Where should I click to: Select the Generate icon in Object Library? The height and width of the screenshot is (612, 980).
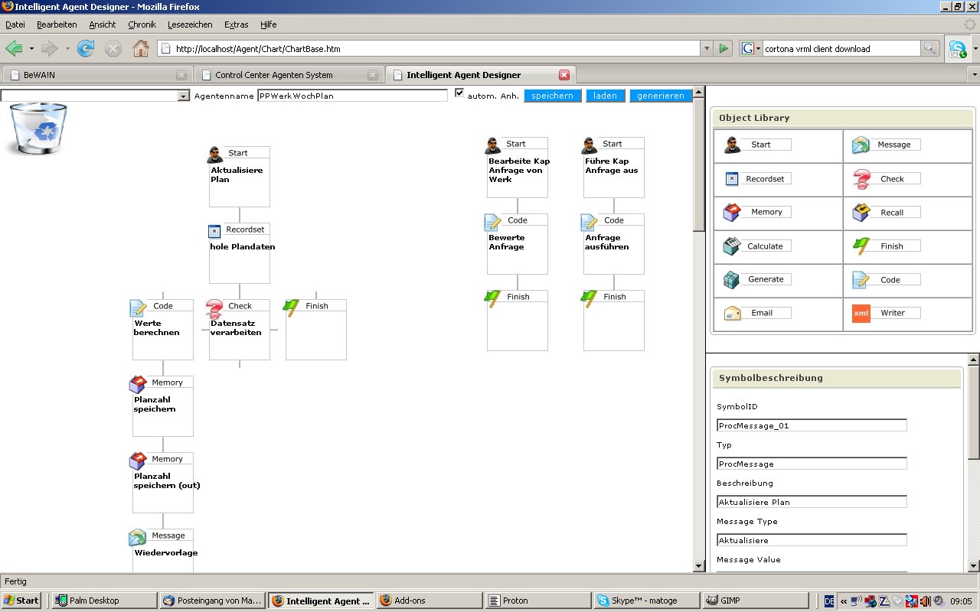coord(732,280)
